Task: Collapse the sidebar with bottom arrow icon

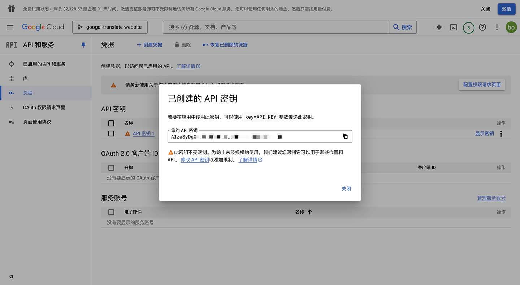Action: click(11, 277)
